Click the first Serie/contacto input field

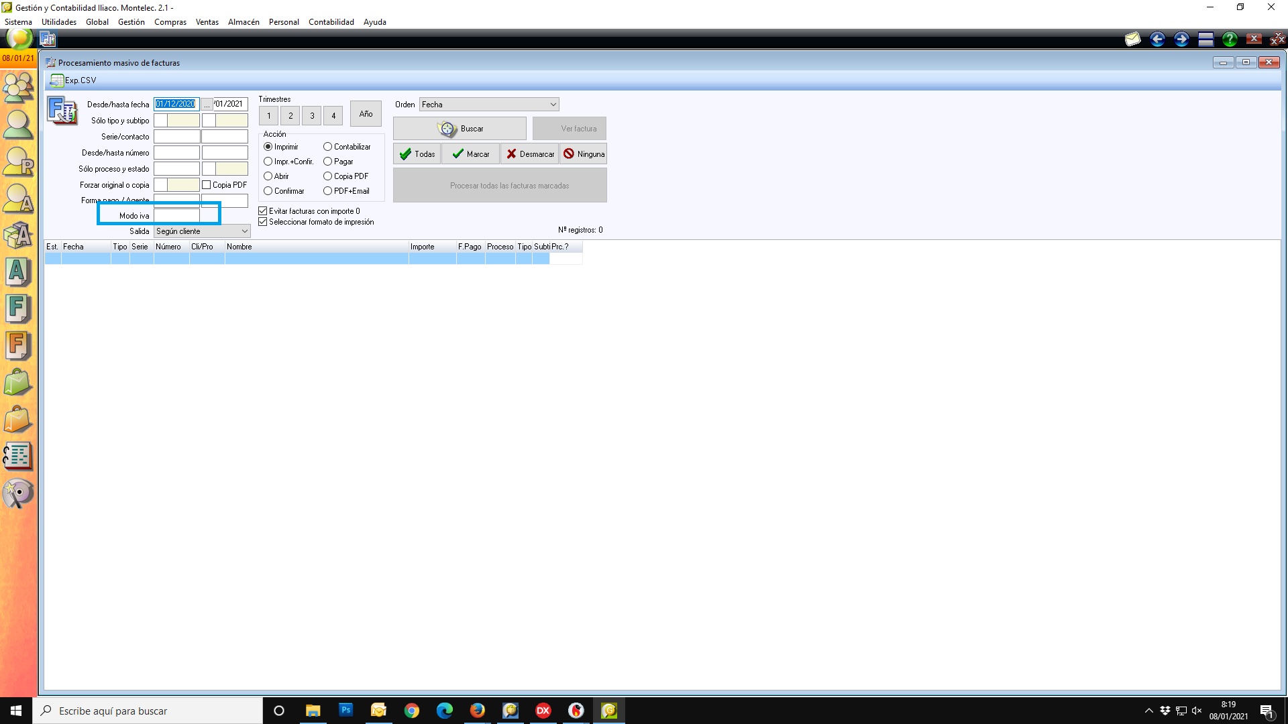click(176, 137)
